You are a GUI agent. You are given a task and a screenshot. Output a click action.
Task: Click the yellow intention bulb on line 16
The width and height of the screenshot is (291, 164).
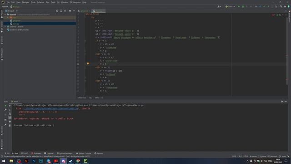(88, 64)
